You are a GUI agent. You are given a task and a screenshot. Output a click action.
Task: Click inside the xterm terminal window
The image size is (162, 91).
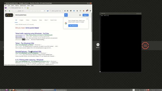[121, 43]
